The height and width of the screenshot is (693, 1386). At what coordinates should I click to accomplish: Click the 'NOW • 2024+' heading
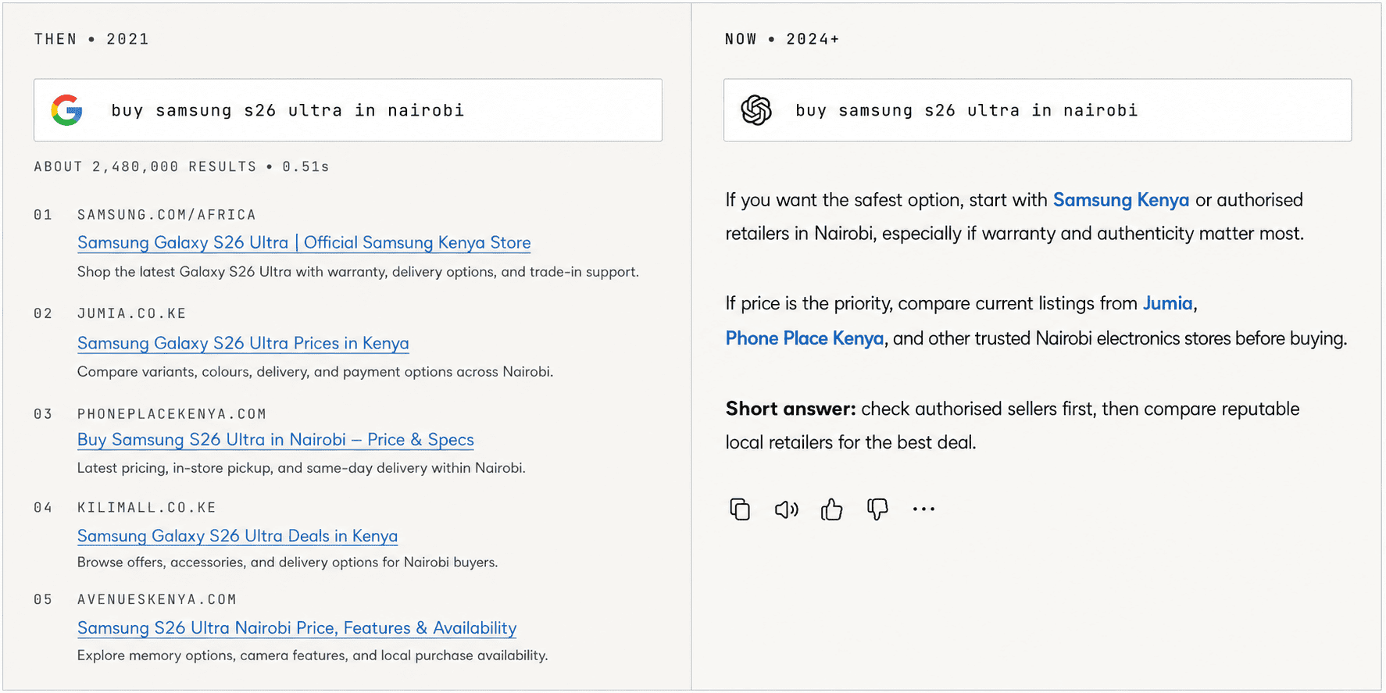pyautogui.click(x=782, y=39)
